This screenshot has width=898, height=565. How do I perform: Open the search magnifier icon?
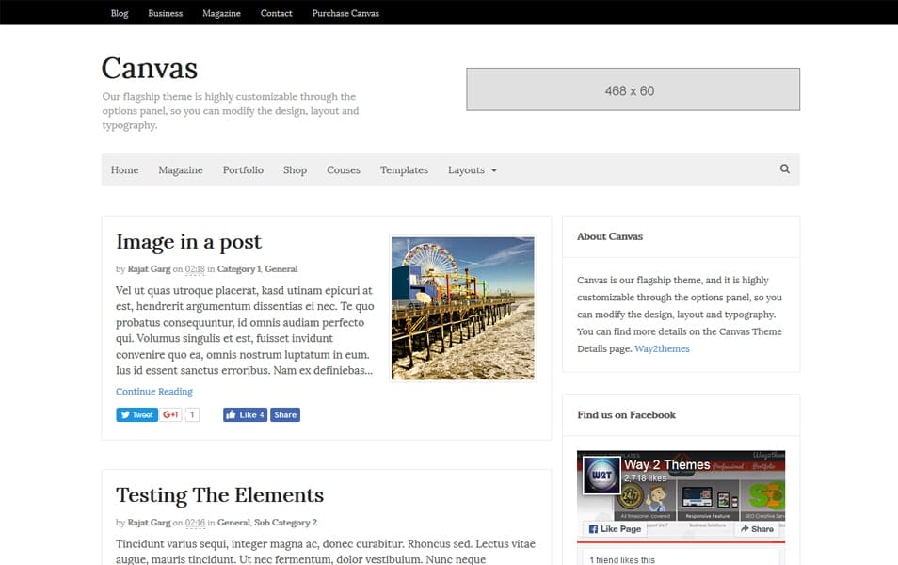784,169
